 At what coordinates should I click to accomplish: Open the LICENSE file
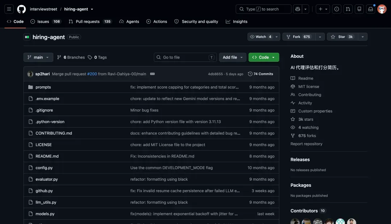(x=44, y=145)
